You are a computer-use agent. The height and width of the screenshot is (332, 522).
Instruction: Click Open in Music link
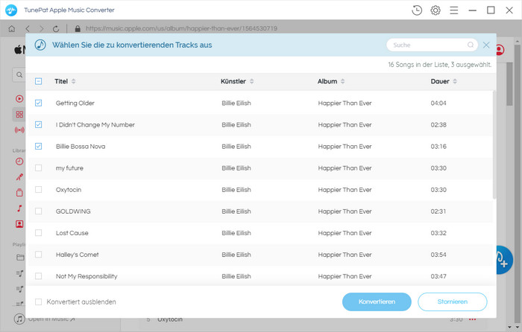[51, 319]
